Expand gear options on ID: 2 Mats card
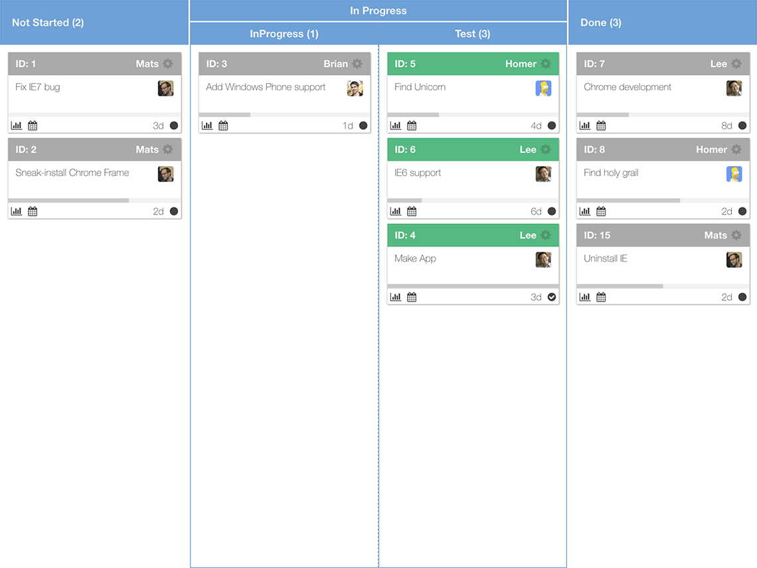The width and height of the screenshot is (757, 568). pos(167,149)
